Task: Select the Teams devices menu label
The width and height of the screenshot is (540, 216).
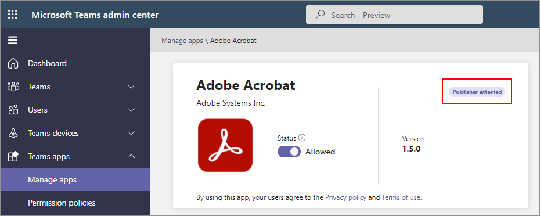Action: tap(53, 133)
